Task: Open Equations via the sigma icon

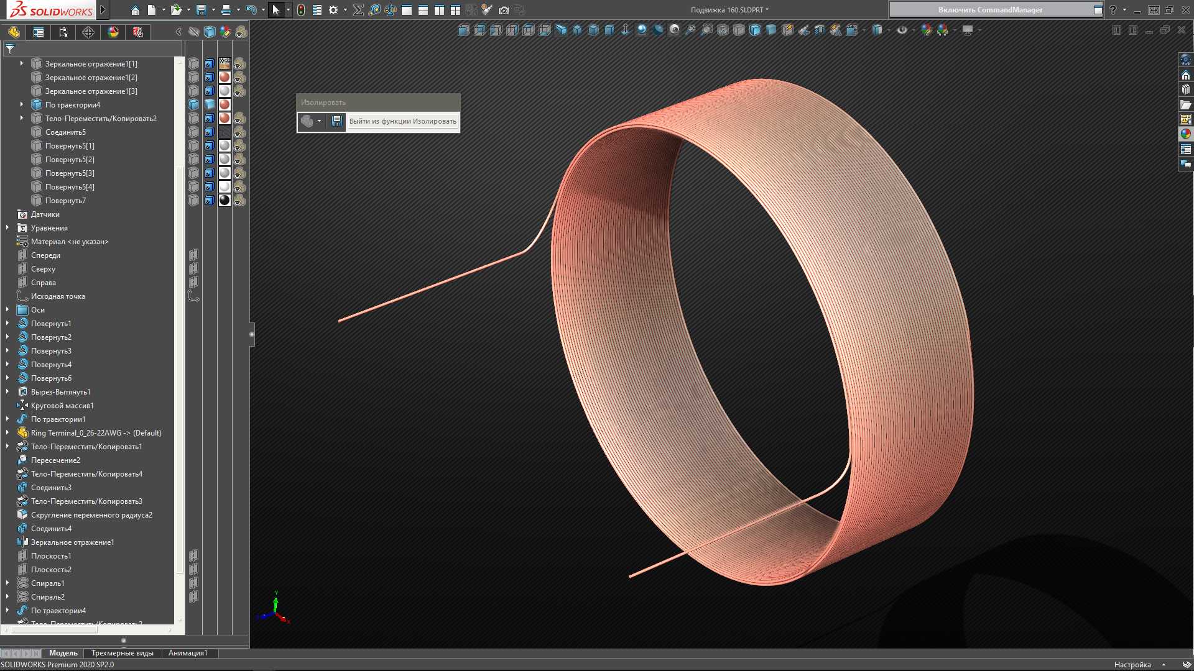Action: [x=358, y=10]
